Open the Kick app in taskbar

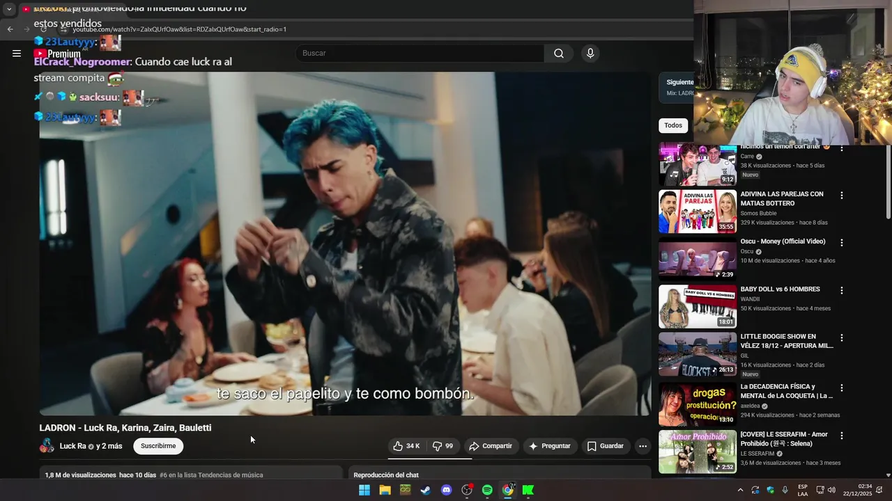(x=528, y=490)
